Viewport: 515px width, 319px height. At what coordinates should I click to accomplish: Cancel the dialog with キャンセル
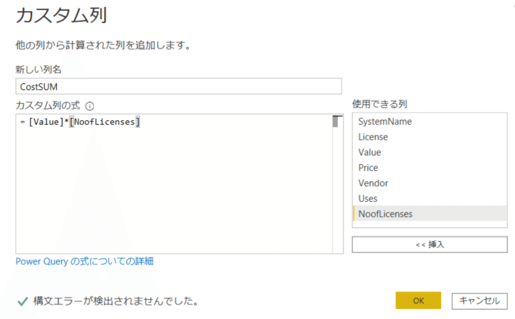point(480,301)
